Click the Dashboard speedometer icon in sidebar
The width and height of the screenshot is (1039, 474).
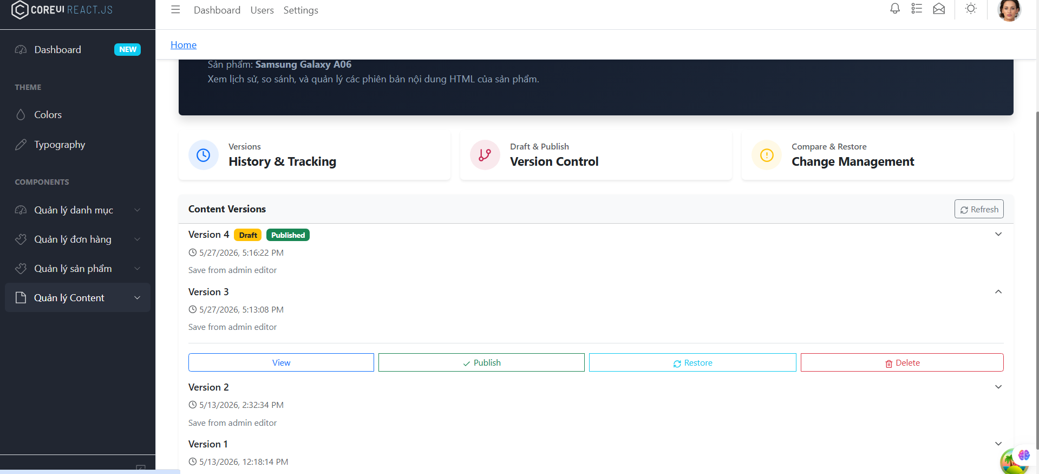click(21, 50)
